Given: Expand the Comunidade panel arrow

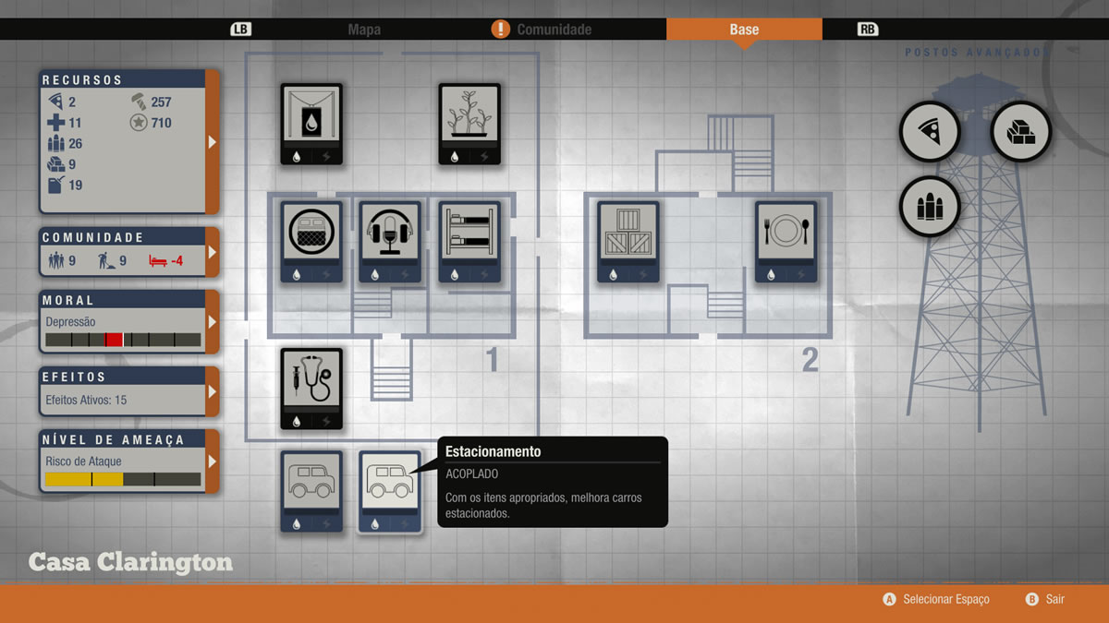Looking at the screenshot, I should pos(213,251).
